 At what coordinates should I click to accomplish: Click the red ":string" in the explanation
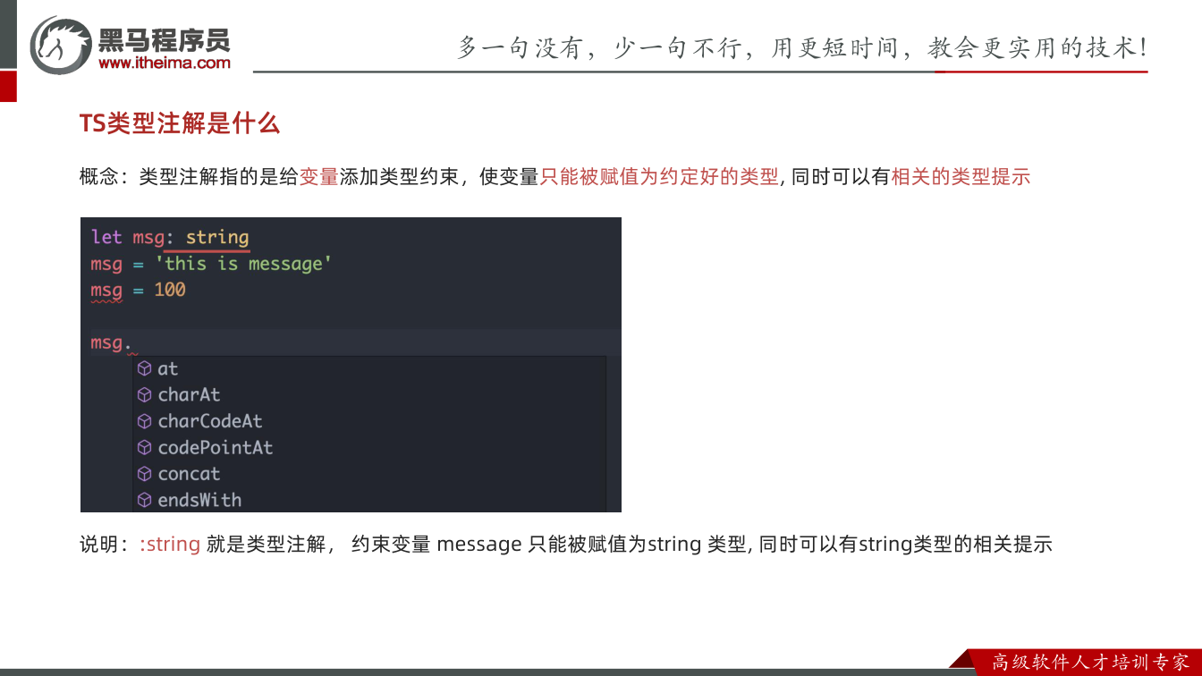click(x=170, y=544)
